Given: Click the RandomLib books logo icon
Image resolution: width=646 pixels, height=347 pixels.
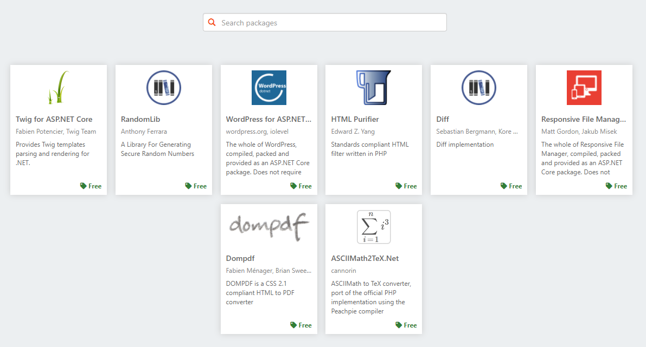Looking at the screenshot, I should click(x=164, y=88).
